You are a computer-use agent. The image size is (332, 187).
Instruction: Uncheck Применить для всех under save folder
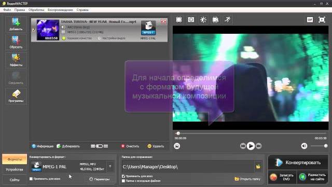(123, 176)
